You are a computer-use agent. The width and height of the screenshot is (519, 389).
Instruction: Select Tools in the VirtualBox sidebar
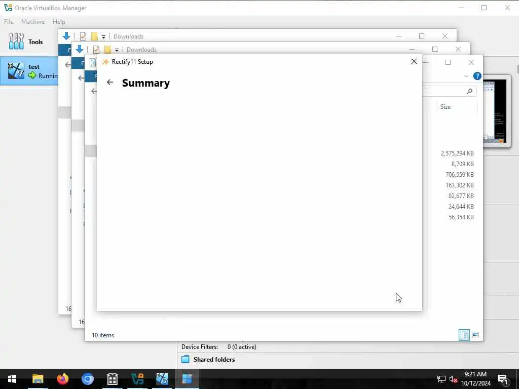(x=29, y=42)
